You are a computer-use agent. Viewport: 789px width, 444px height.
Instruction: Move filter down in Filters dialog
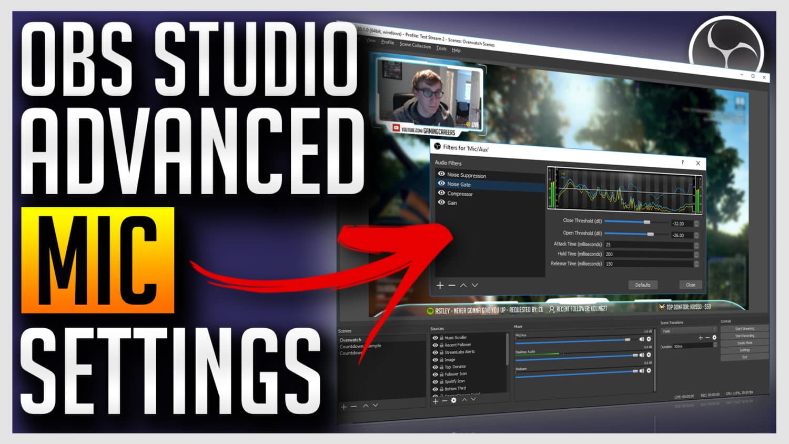tap(475, 285)
